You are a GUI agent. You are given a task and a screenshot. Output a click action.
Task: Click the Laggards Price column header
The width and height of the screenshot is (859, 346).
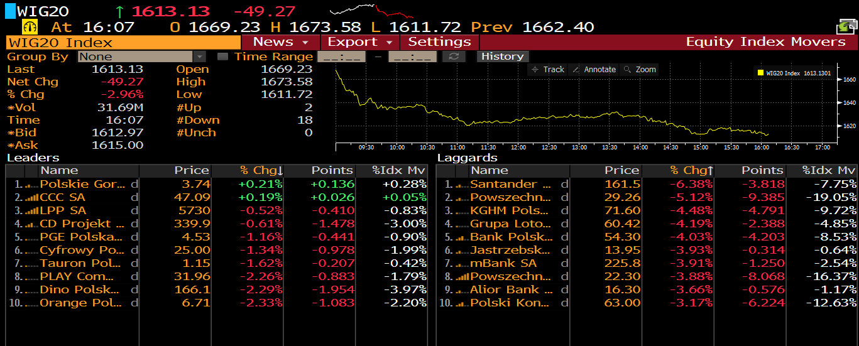606,171
